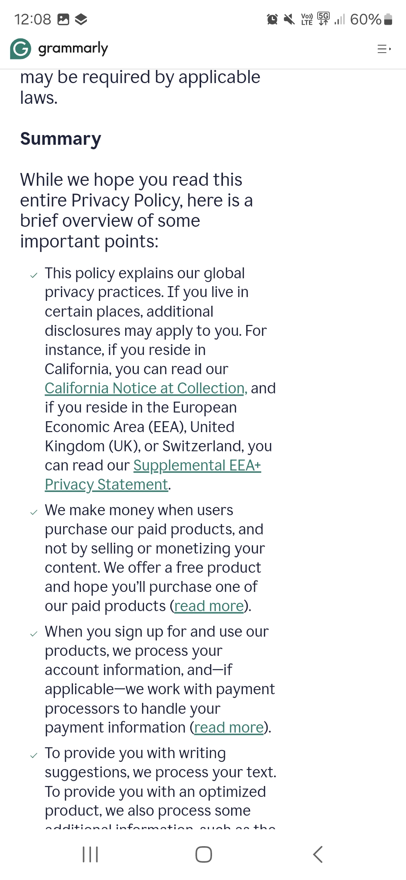Tap the image notification icon

63,19
